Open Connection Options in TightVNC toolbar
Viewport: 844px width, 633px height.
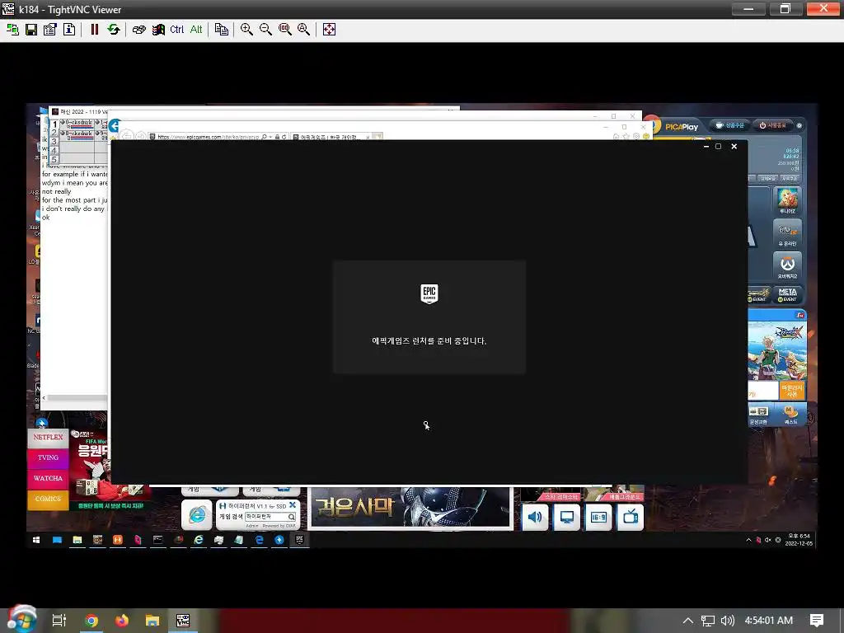[50, 30]
